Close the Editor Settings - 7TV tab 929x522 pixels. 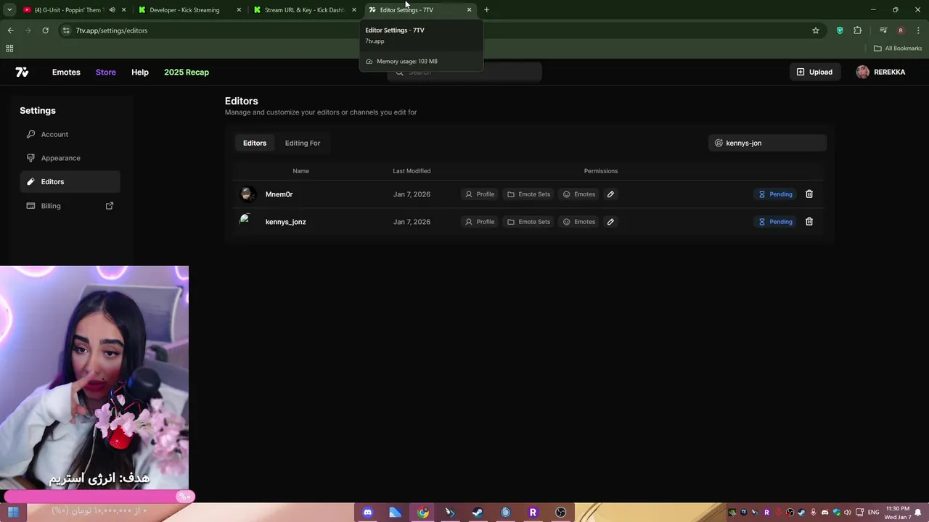[x=469, y=10]
